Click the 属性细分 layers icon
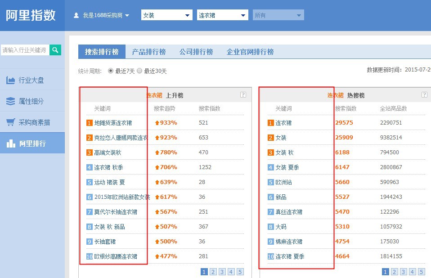Viewport: 431px width, 278px height. click(x=10, y=101)
